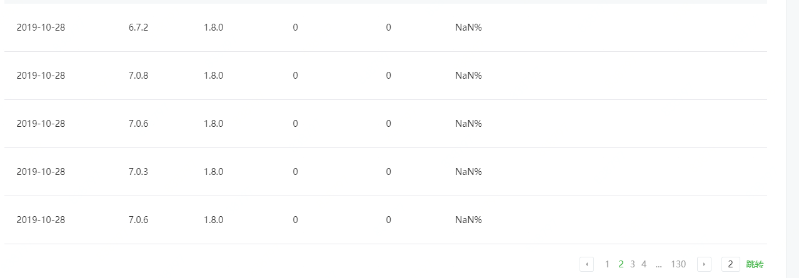Click NaN% in the 7.0.8 row

pos(468,76)
